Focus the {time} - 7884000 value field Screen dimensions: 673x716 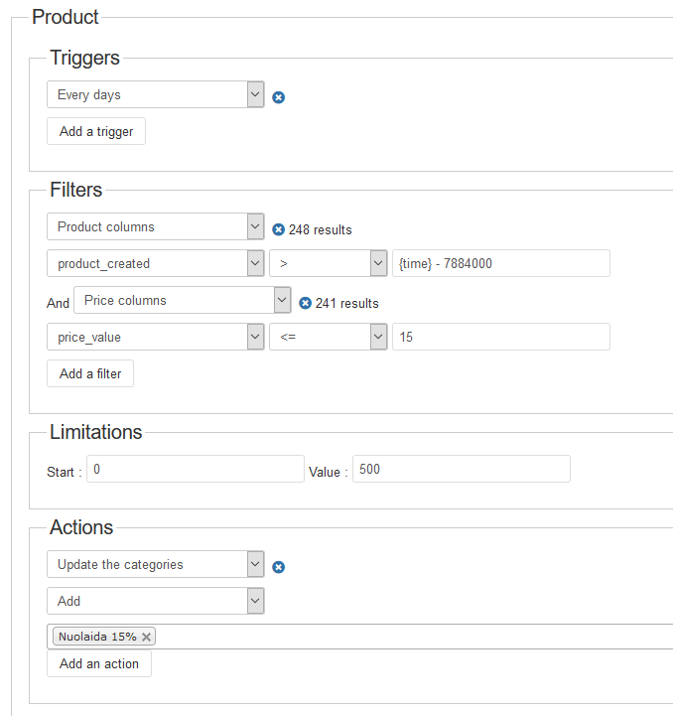tap(500, 263)
